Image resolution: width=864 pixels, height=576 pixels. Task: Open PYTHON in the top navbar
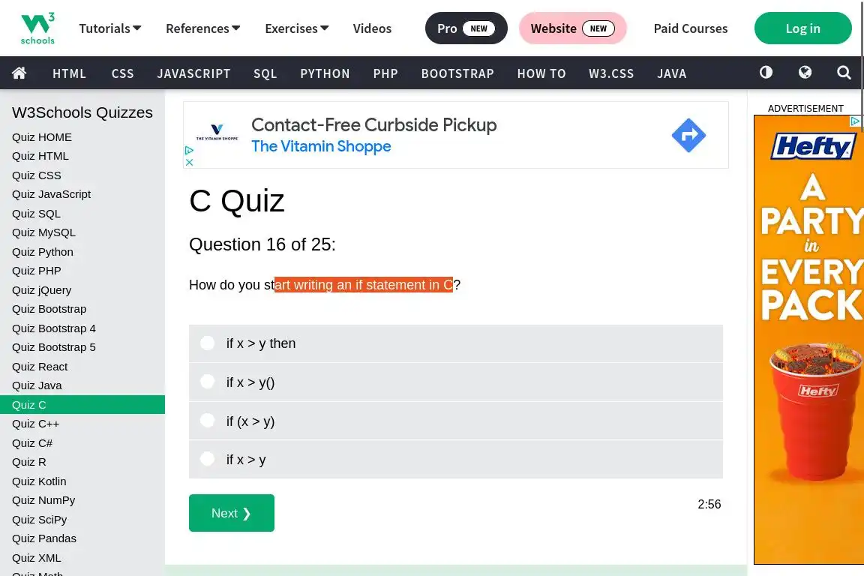click(325, 73)
